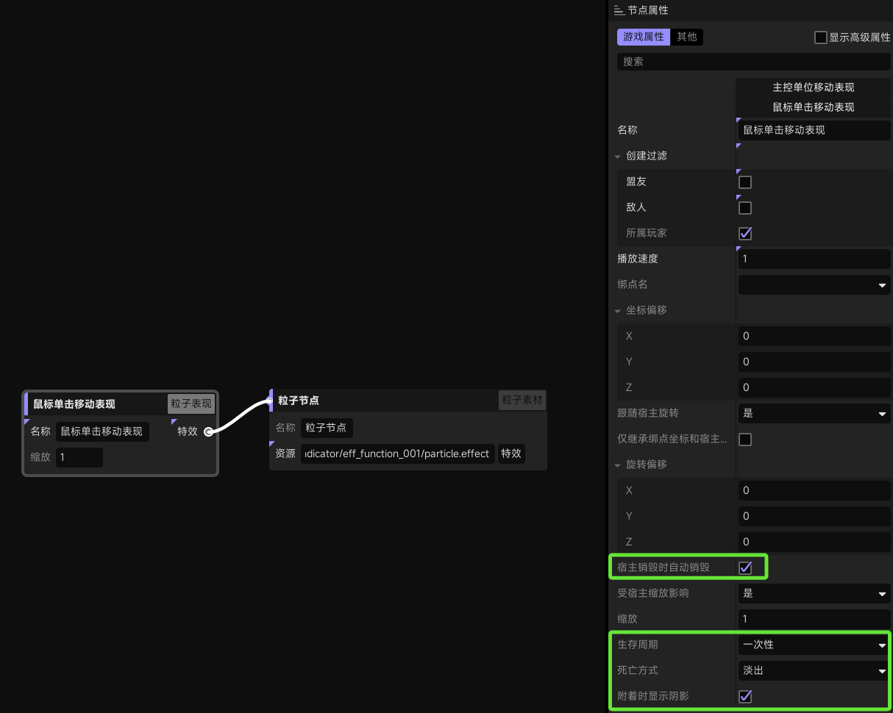The height and width of the screenshot is (713, 893).
Task: Collapse the 坐标偏移 section
Action: tap(618, 310)
